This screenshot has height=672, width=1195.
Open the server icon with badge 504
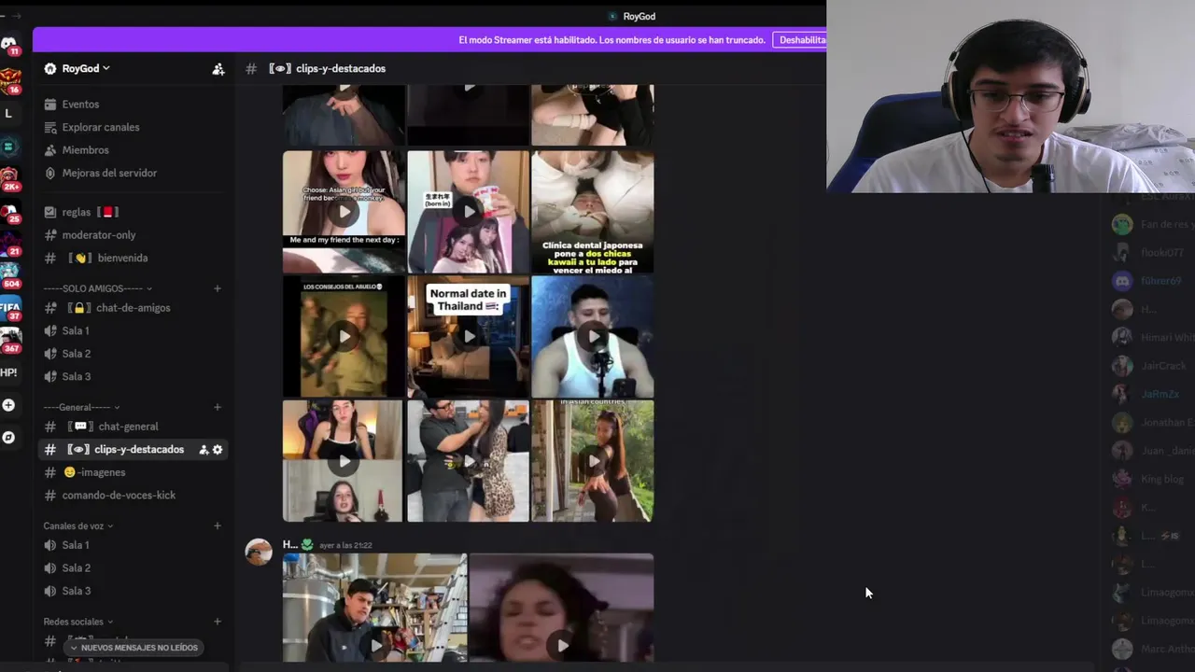tap(8, 276)
